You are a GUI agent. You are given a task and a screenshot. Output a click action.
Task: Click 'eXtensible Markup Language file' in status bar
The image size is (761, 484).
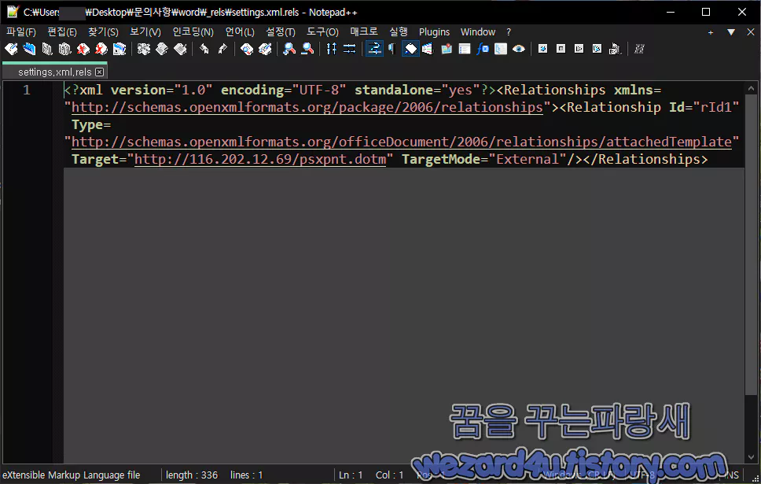click(x=72, y=475)
